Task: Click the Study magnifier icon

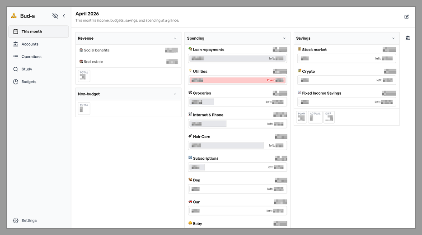Action: [x=16, y=69]
